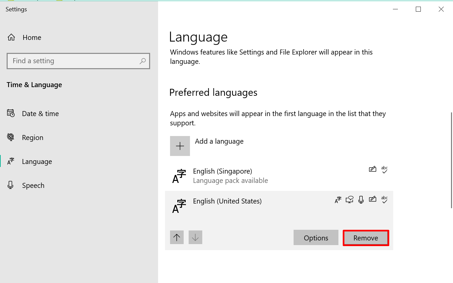Click spell-check abc icon for English (Singapore)

pyautogui.click(x=385, y=170)
